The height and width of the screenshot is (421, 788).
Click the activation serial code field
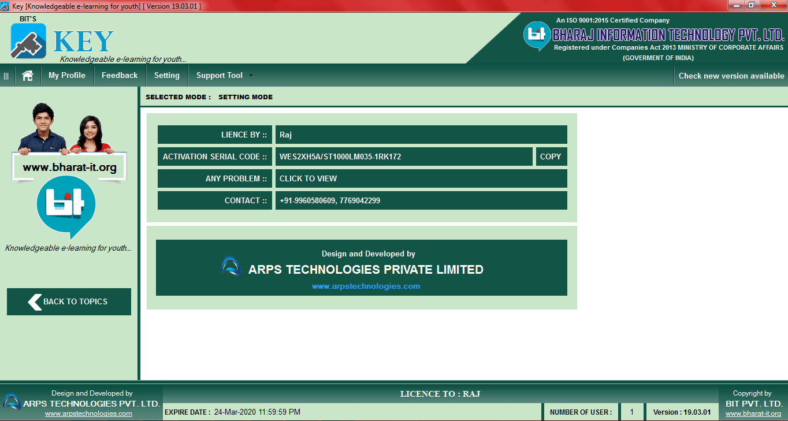(404, 157)
